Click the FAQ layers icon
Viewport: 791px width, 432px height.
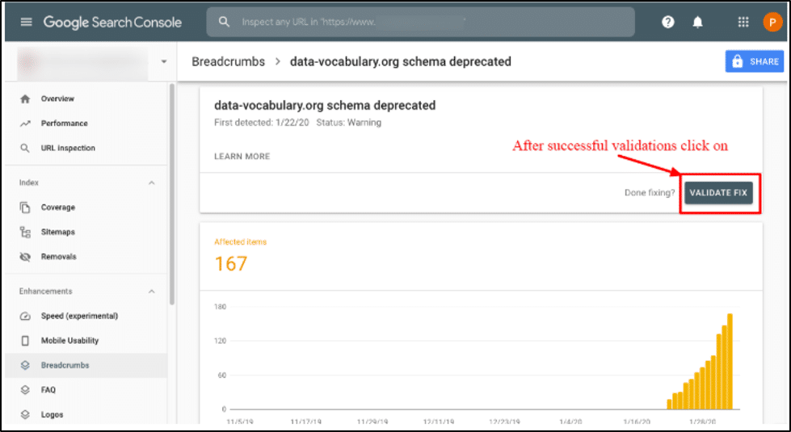(x=25, y=390)
